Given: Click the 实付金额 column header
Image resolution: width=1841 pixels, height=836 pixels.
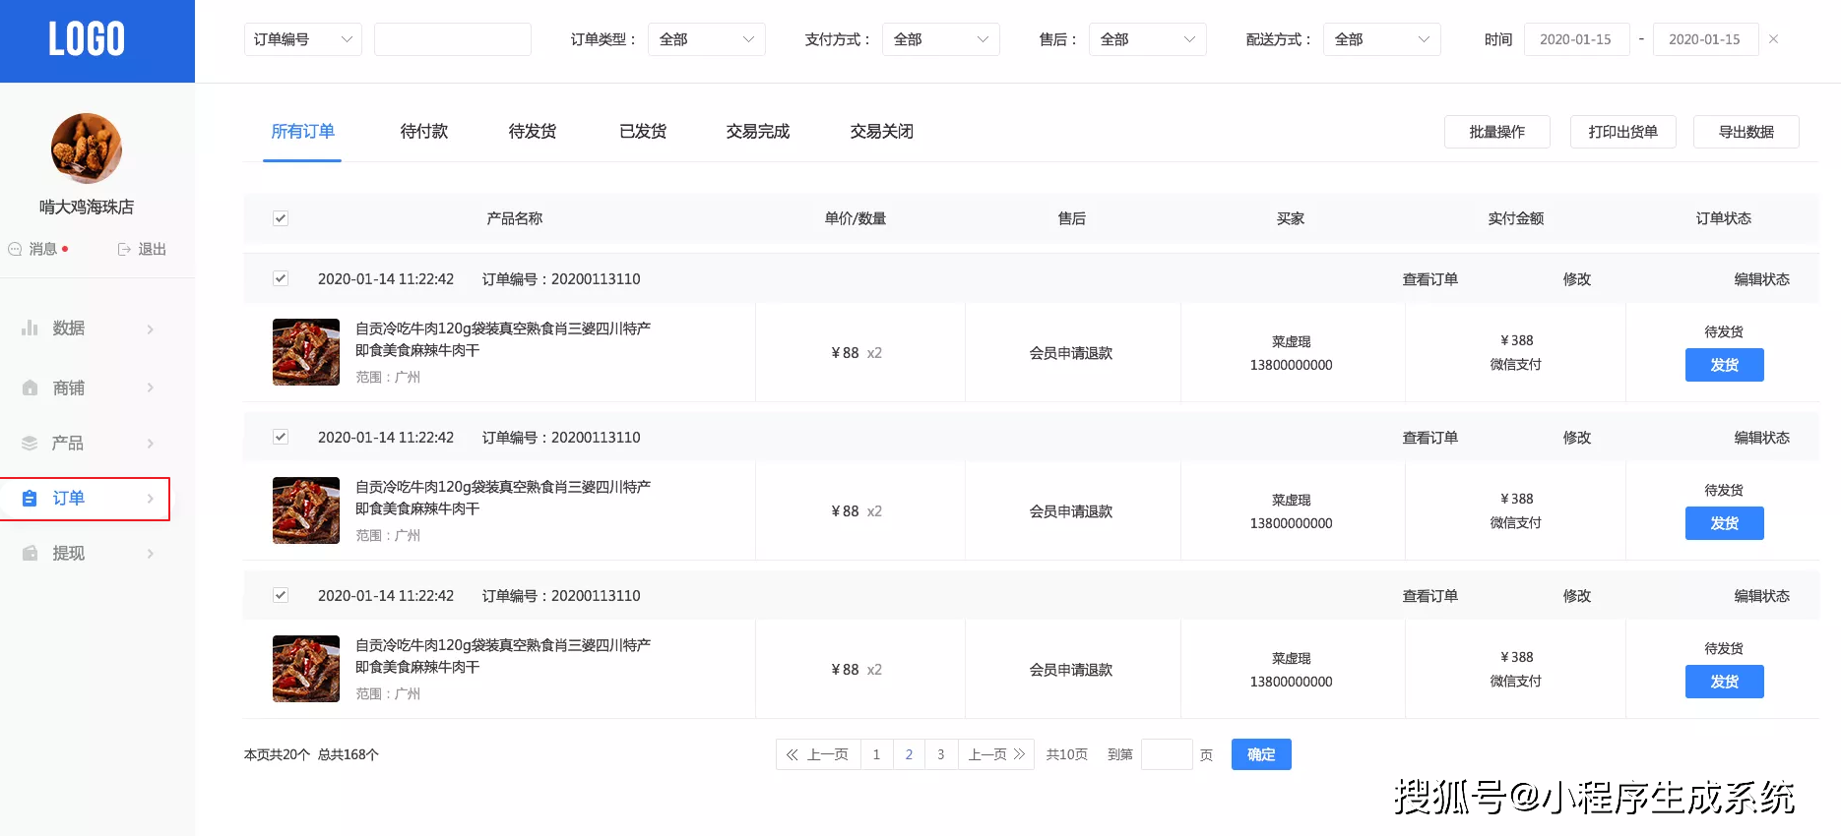Looking at the screenshot, I should click(x=1516, y=218).
